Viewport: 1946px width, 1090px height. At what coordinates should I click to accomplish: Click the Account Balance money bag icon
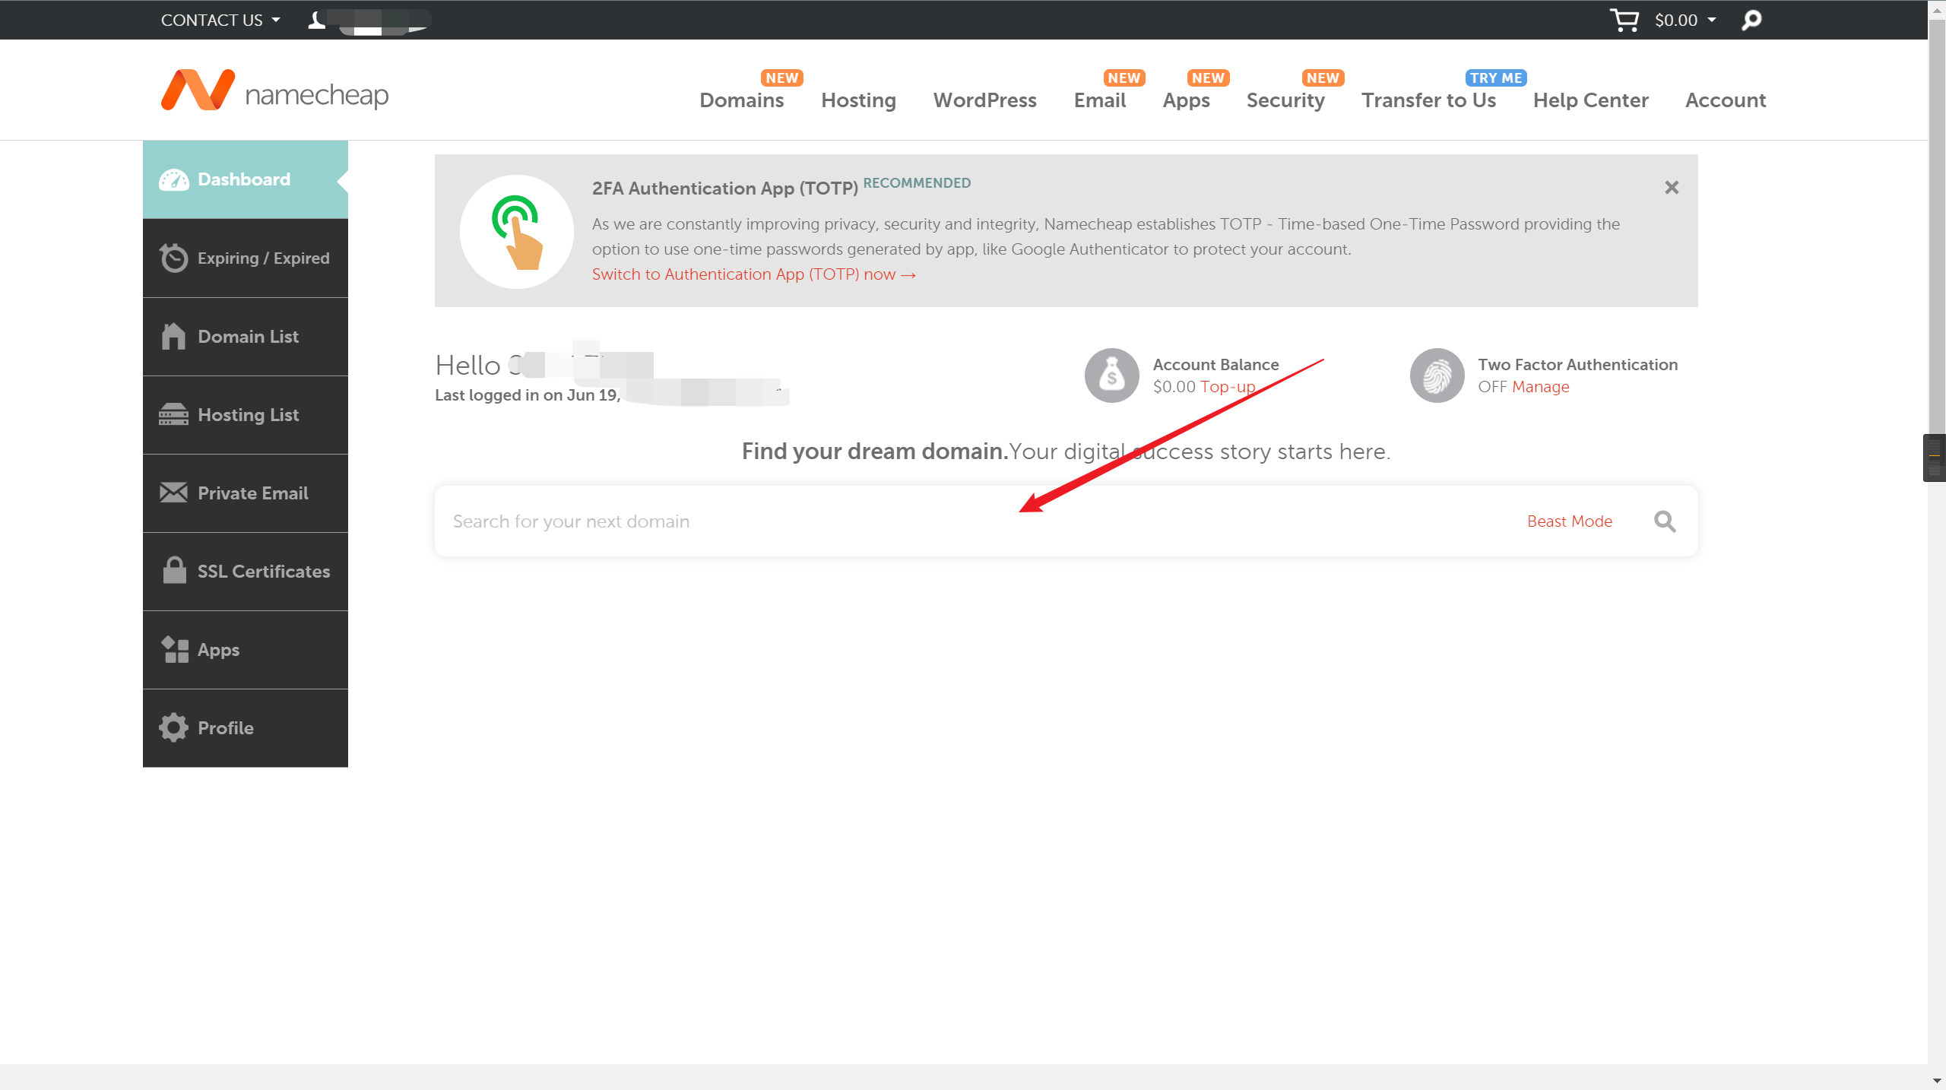coord(1112,374)
